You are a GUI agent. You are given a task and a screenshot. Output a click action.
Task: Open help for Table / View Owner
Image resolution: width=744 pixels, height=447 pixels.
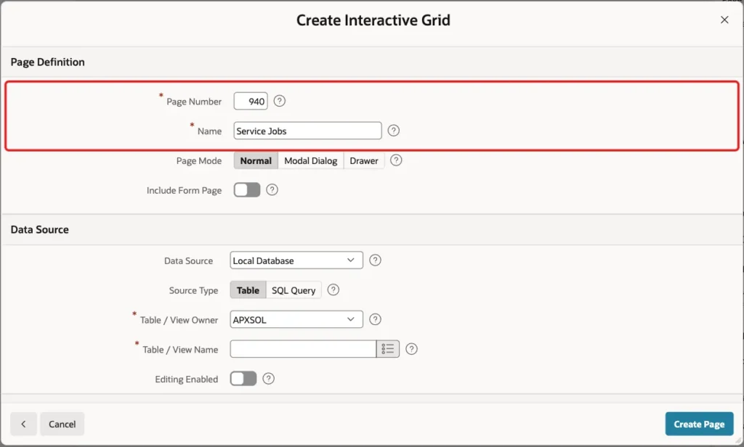375,319
